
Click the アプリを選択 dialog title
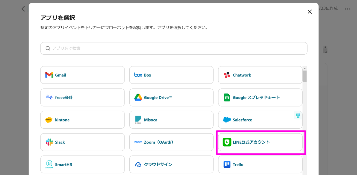pyautogui.click(x=58, y=18)
